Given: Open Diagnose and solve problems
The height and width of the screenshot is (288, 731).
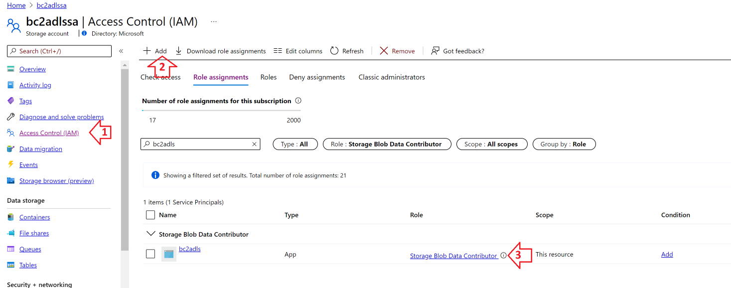Looking at the screenshot, I should 61,117.
